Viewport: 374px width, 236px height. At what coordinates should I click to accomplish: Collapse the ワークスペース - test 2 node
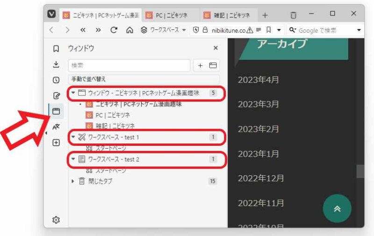[x=73, y=159]
